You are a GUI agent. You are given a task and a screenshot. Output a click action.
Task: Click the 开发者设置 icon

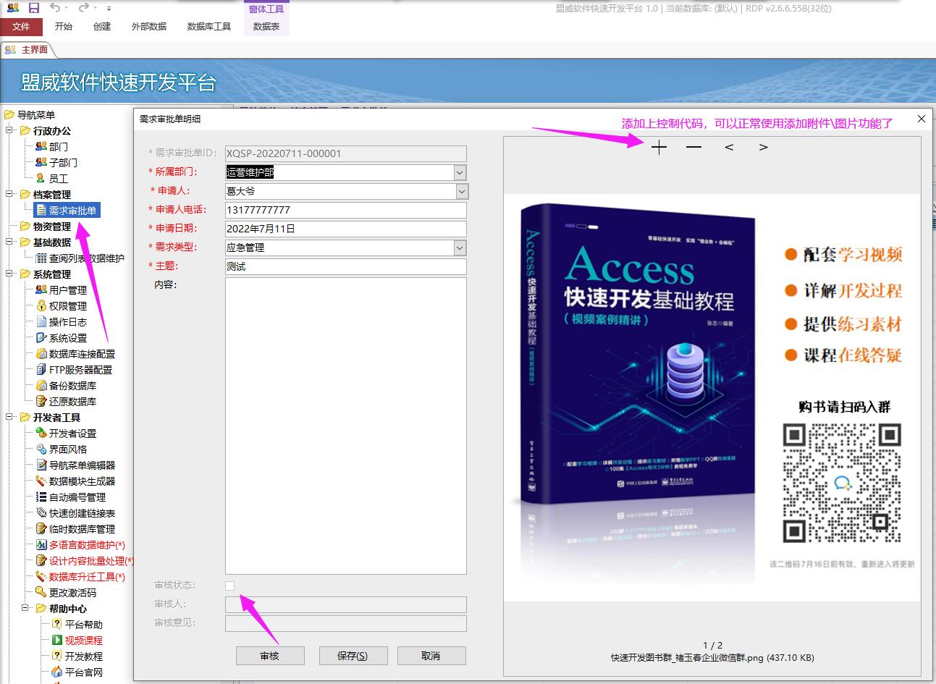click(x=41, y=433)
